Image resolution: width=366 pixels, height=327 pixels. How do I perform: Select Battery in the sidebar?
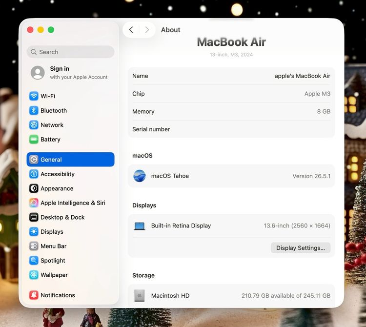[70, 140]
